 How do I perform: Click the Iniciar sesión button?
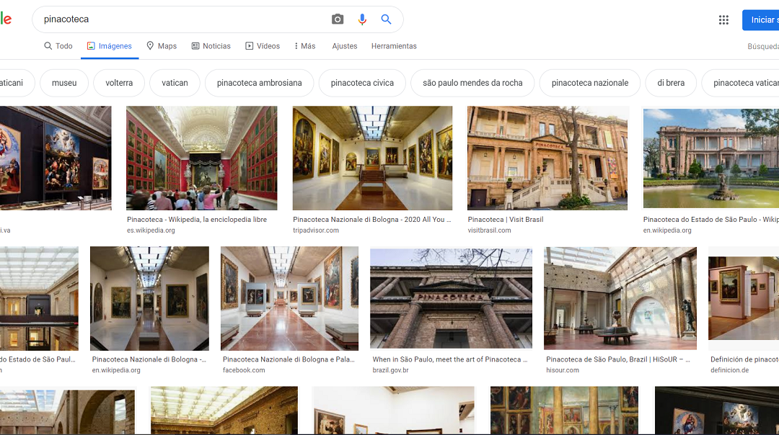click(x=760, y=19)
